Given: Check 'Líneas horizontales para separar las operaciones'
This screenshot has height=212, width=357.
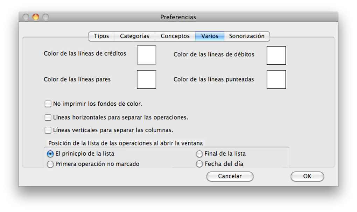Looking at the screenshot, I should click(48, 117).
